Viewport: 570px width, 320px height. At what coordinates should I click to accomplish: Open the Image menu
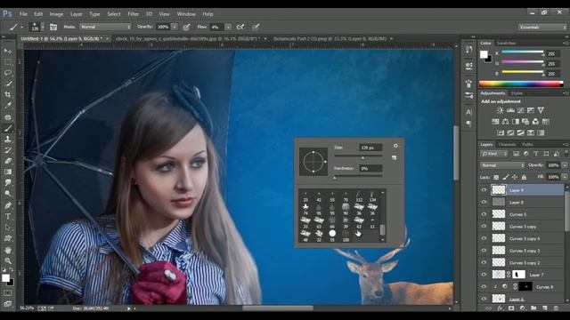[x=56, y=14]
